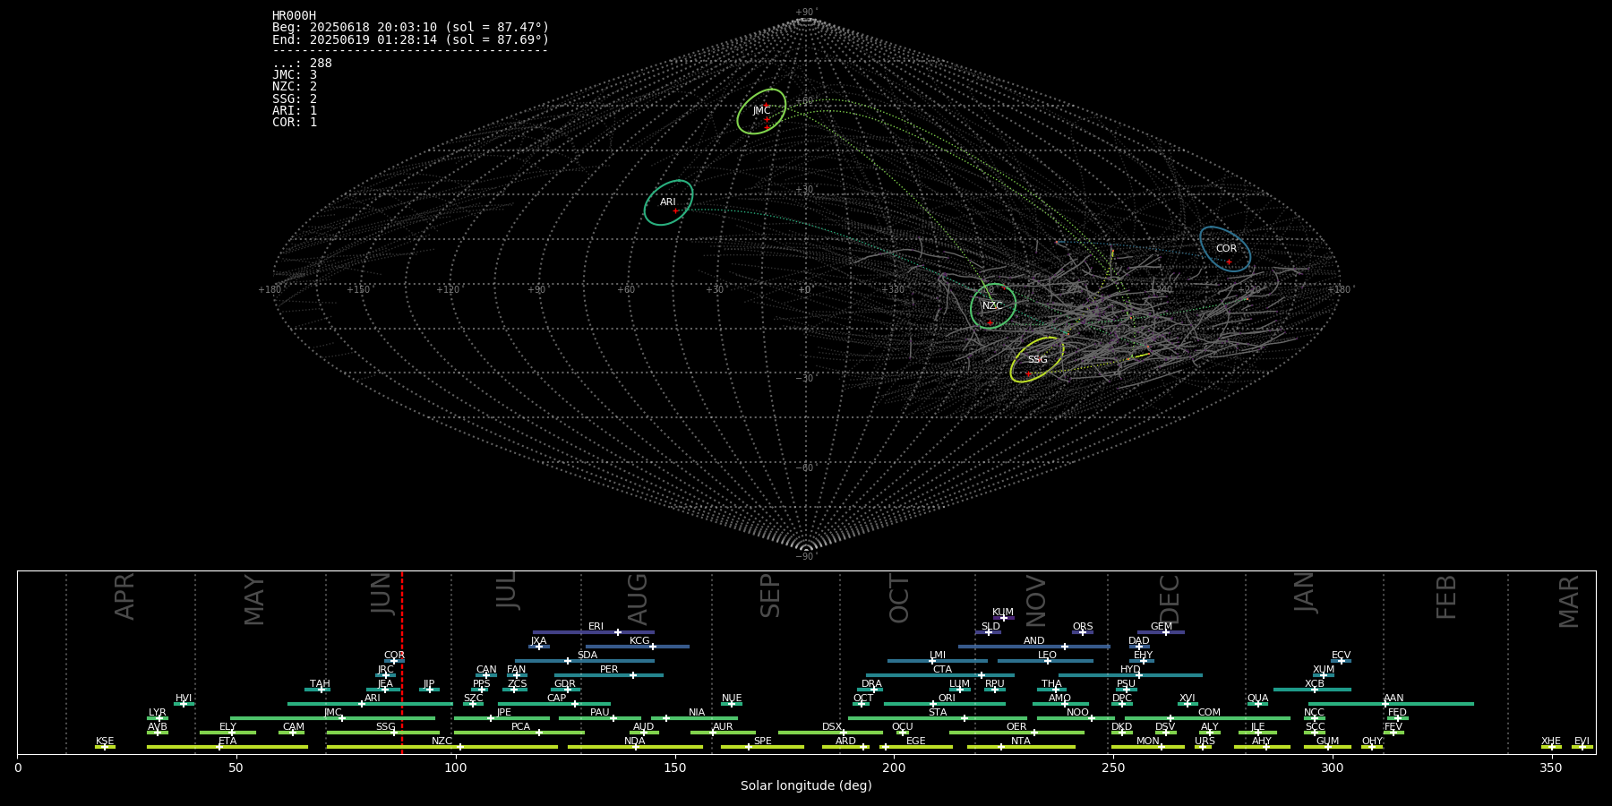
Task: Select the Beg: 20250618 20:03:10 line
Action: pos(410,28)
